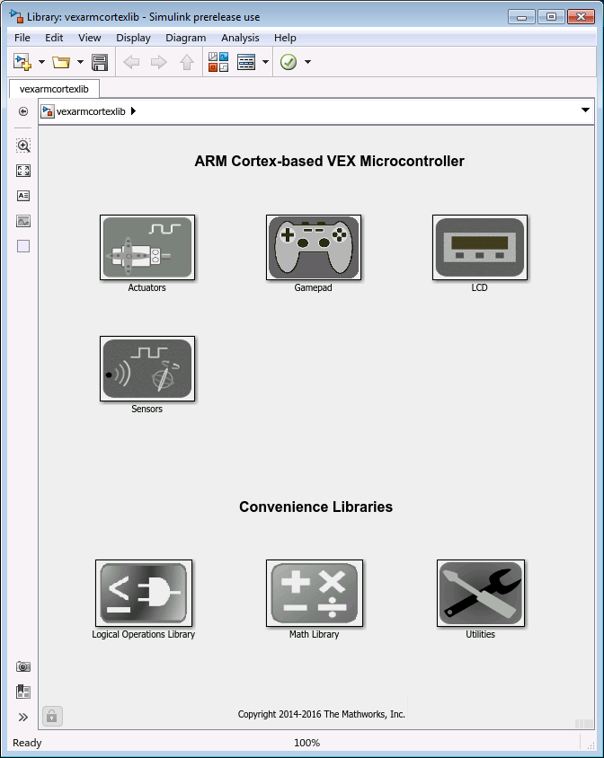This screenshot has width=604, height=758.
Task: Expand the Open folder dropdown arrow
Action: [x=80, y=62]
